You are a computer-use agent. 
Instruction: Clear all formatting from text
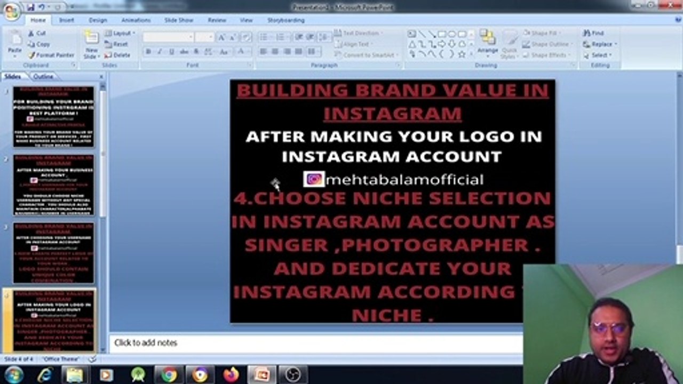246,37
